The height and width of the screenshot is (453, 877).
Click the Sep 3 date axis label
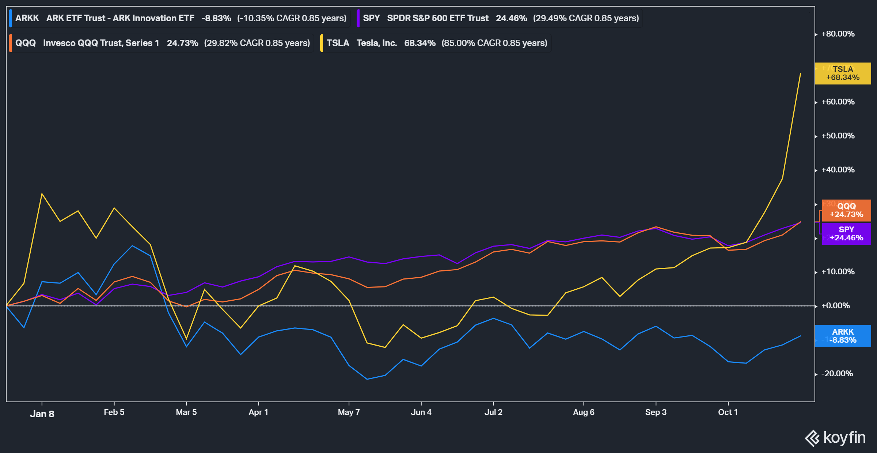tap(656, 412)
